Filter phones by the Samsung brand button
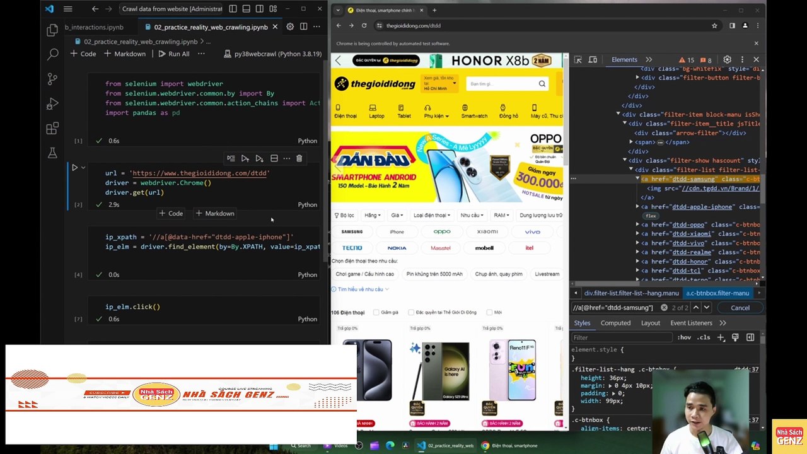Screen dimensions: 807x454 [x=352, y=232]
